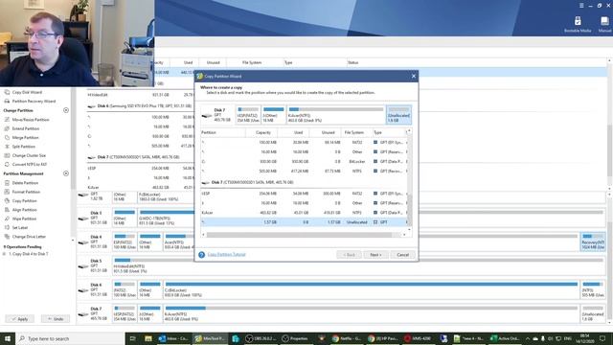
Task: Switch to Properties window on taskbar
Action: tap(296, 338)
